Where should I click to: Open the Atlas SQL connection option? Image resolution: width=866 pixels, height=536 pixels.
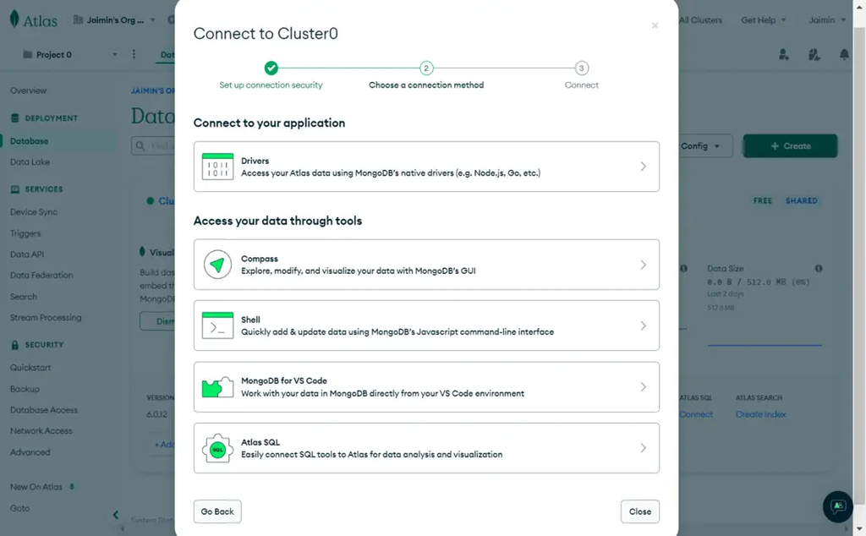click(426, 448)
